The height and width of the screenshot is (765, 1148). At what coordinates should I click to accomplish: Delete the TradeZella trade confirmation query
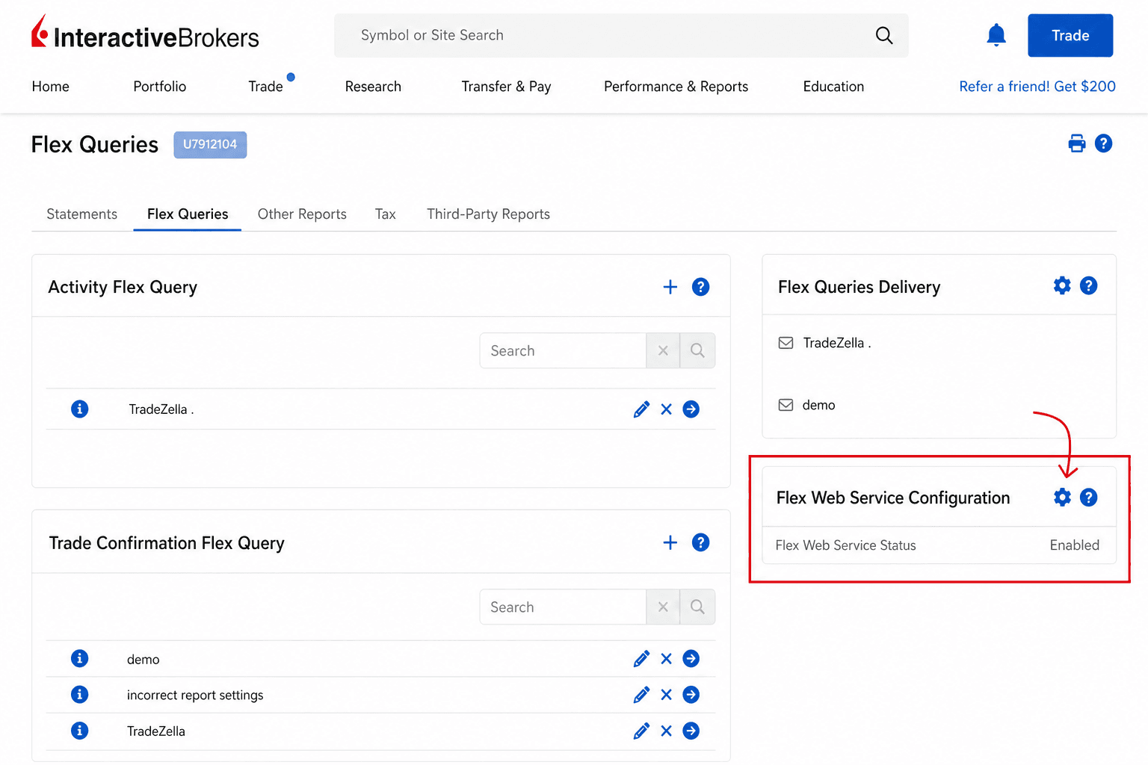(667, 731)
